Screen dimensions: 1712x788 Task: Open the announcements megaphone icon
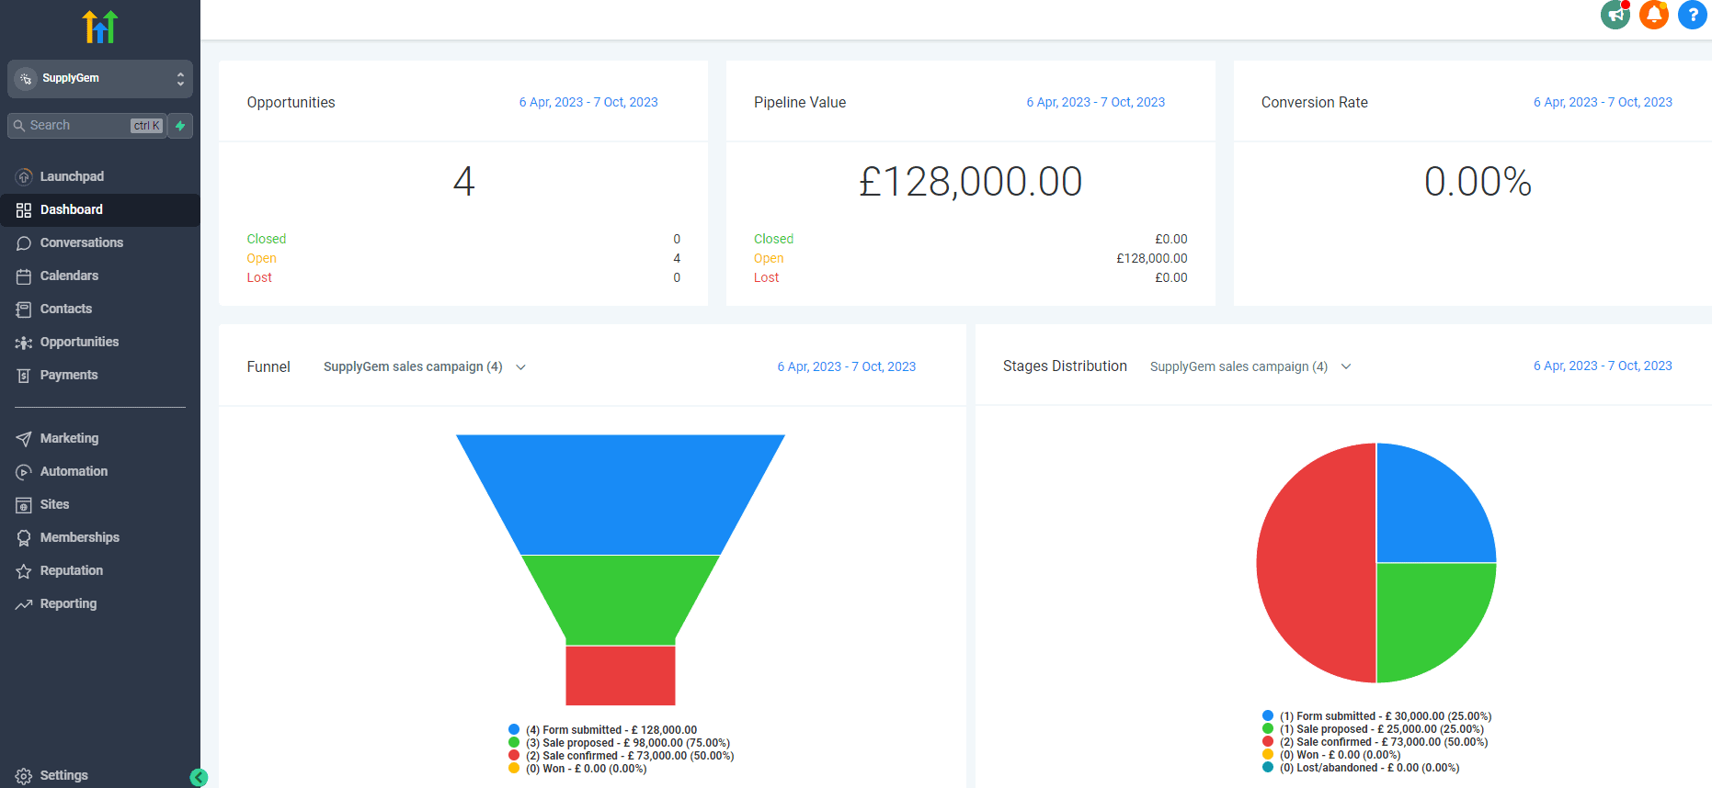tap(1615, 15)
